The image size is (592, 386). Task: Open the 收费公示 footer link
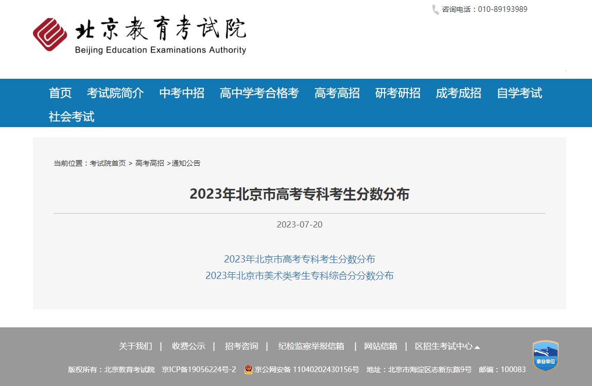[188, 346]
